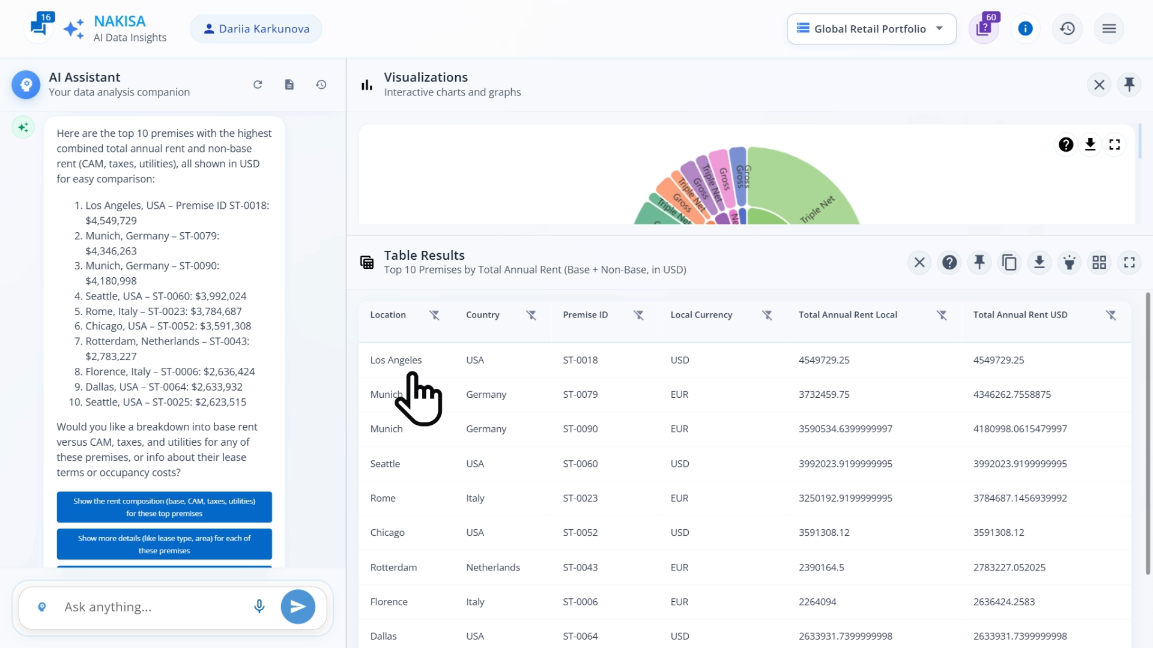Open filter for Total Annual Rent USD

tap(1111, 315)
